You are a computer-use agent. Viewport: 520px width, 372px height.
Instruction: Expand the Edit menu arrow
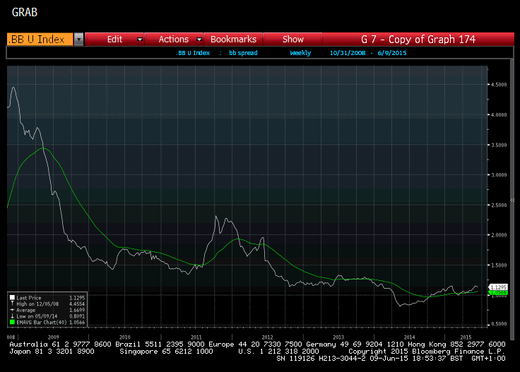click(x=140, y=40)
